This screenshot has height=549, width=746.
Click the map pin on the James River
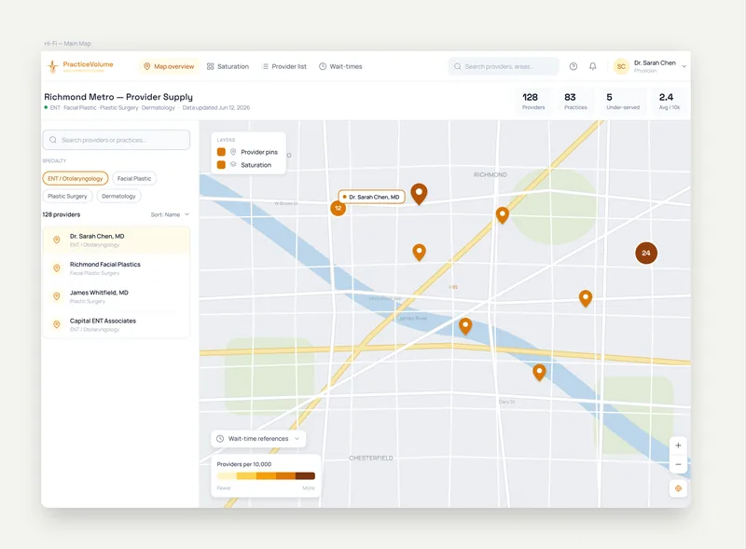tap(465, 326)
